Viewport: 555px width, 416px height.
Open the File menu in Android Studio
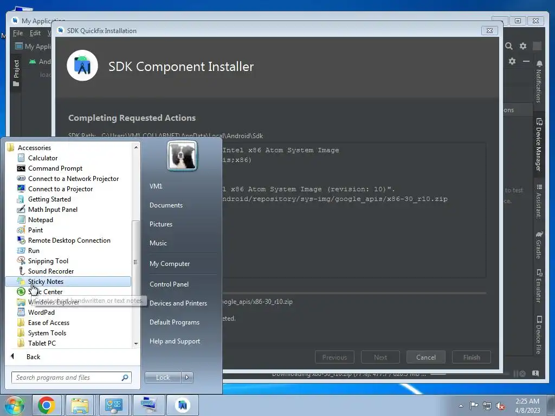coord(18,33)
